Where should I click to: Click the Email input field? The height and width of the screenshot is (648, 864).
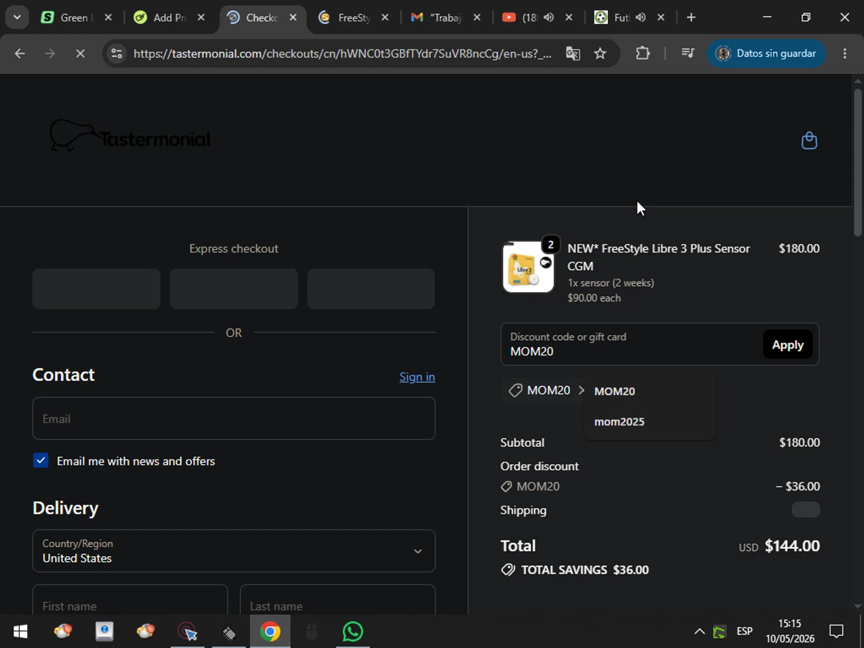tap(234, 418)
